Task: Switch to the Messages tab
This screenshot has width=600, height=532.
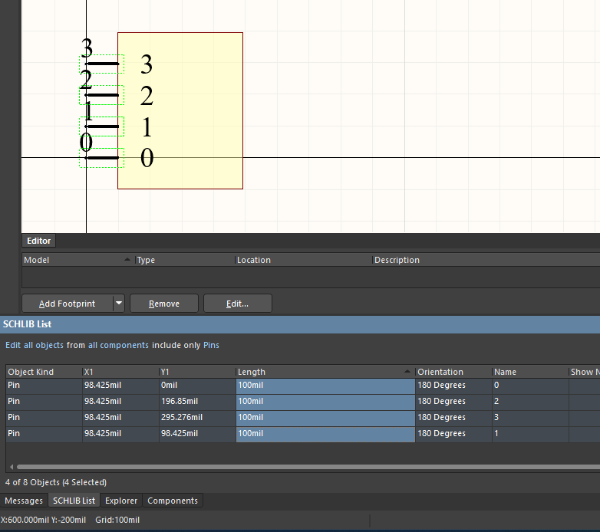Action: coord(24,501)
